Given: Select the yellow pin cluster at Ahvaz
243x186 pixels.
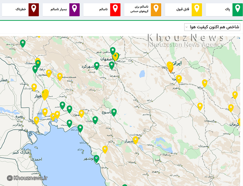Looking at the screenshot, I should coord(45,95).
